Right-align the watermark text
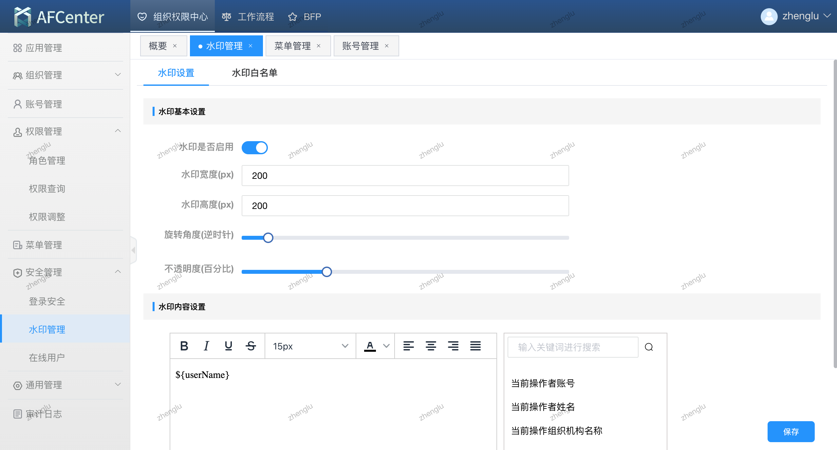The height and width of the screenshot is (450, 837). [x=453, y=346]
